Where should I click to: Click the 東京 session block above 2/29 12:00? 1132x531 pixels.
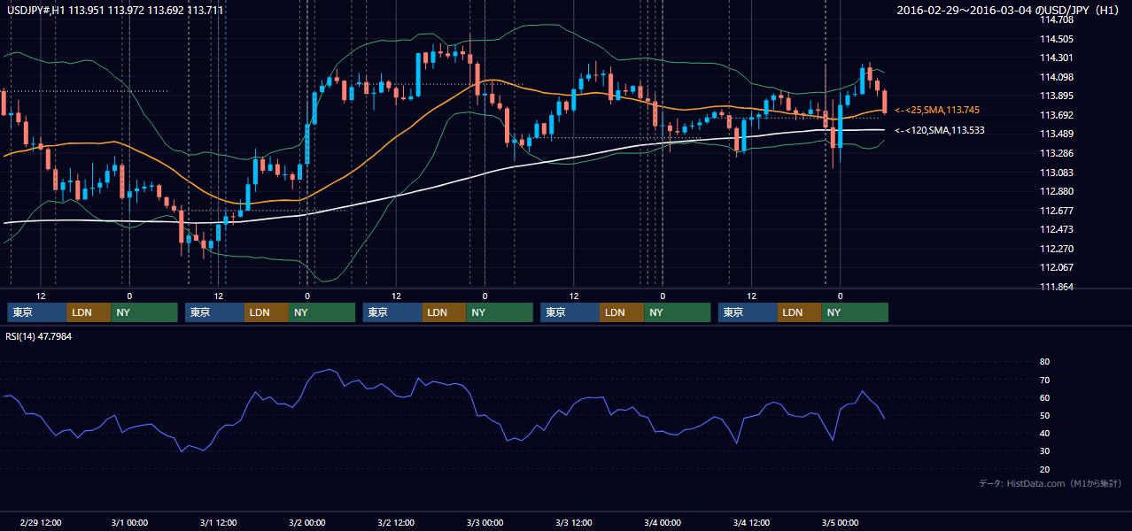(37, 312)
